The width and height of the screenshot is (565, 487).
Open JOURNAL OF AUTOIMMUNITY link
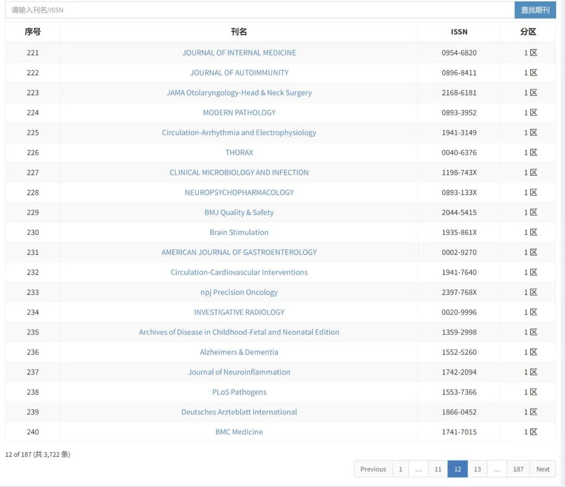239,73
